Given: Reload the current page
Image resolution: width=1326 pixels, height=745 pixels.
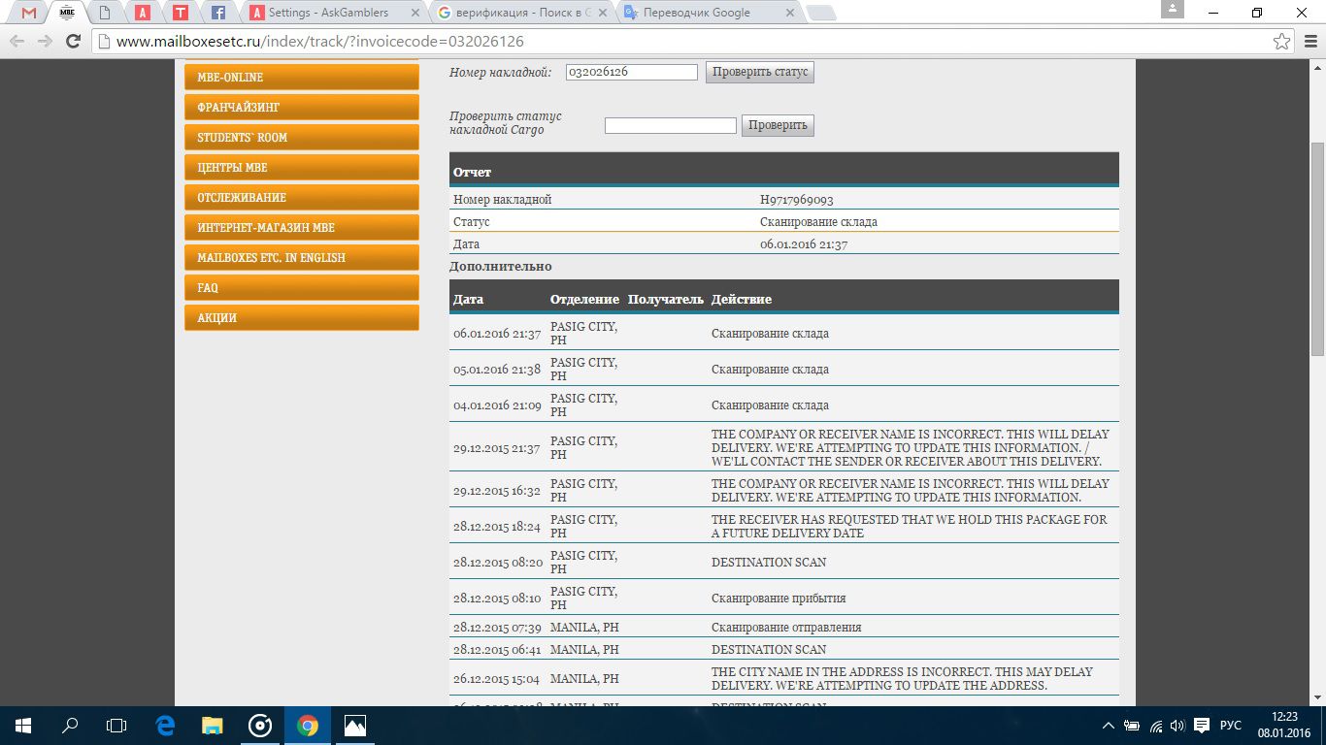Looking at the screenshot, I should [x=73, y=42].
